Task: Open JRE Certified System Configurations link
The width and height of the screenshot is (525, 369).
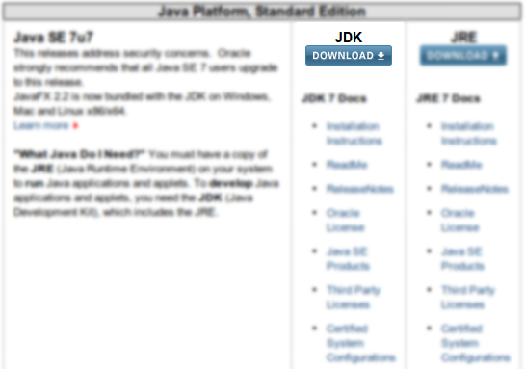Action: click(476, 343)
